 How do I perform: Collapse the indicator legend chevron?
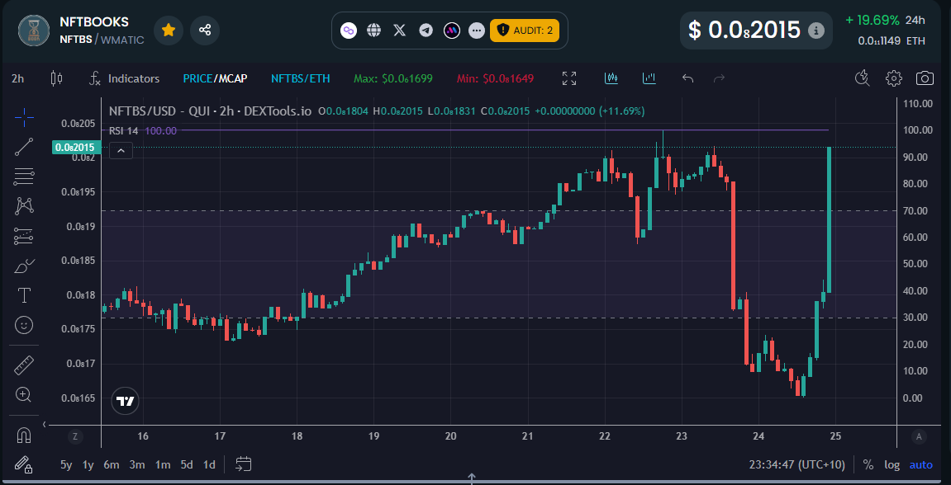tap(121, 151)
